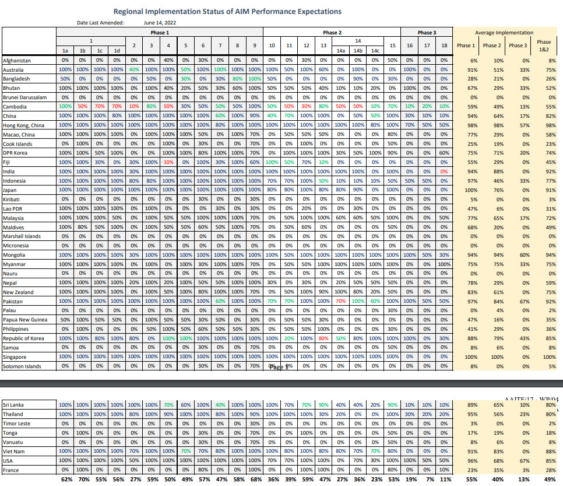
Task: Click the 'Republic of Korea' row label
Action: click(x=23, y=338)
